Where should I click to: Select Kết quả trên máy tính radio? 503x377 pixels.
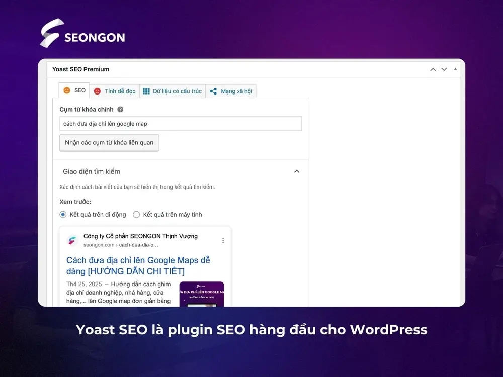136,215
